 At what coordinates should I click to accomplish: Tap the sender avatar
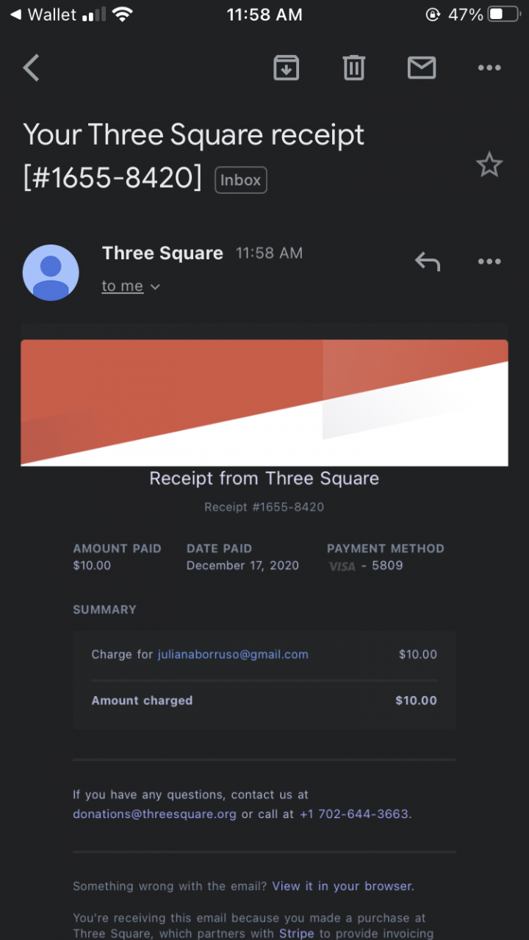(x=51, y=272)
